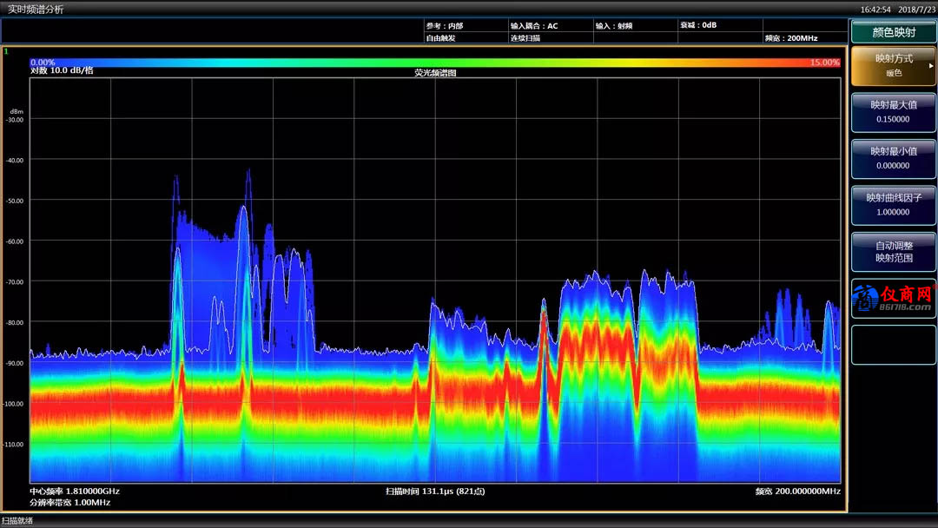The width and height of the screenshot is (938, 528).
Task: Click the 荧光频谱图 chart title
Action: 435,72
